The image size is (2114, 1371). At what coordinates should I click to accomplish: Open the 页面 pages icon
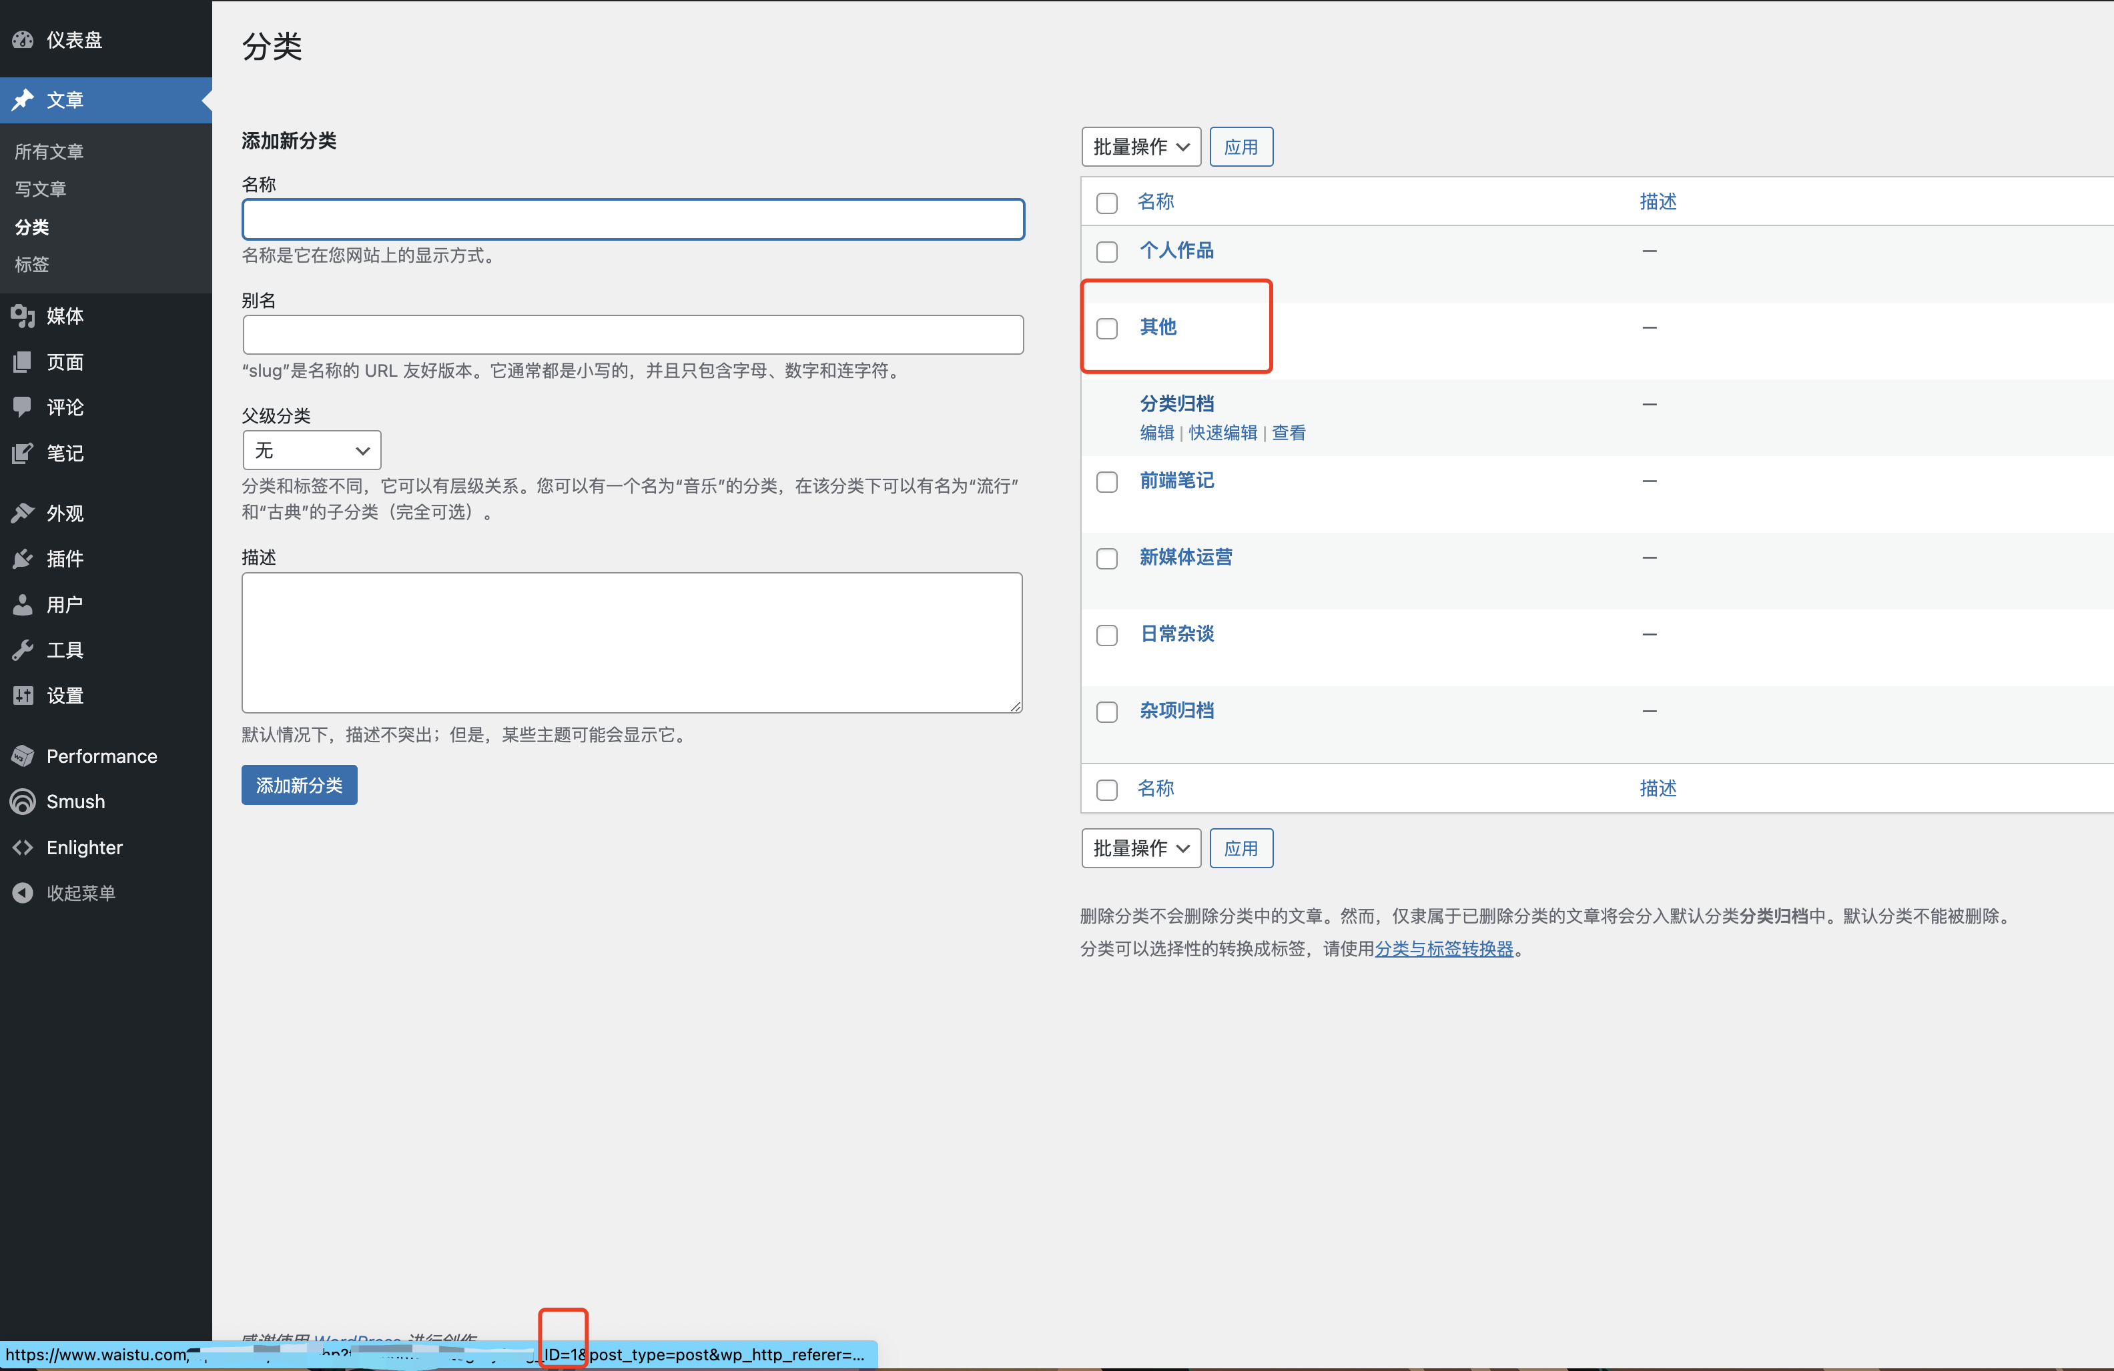pyautogui.click(x=22, y=361)
